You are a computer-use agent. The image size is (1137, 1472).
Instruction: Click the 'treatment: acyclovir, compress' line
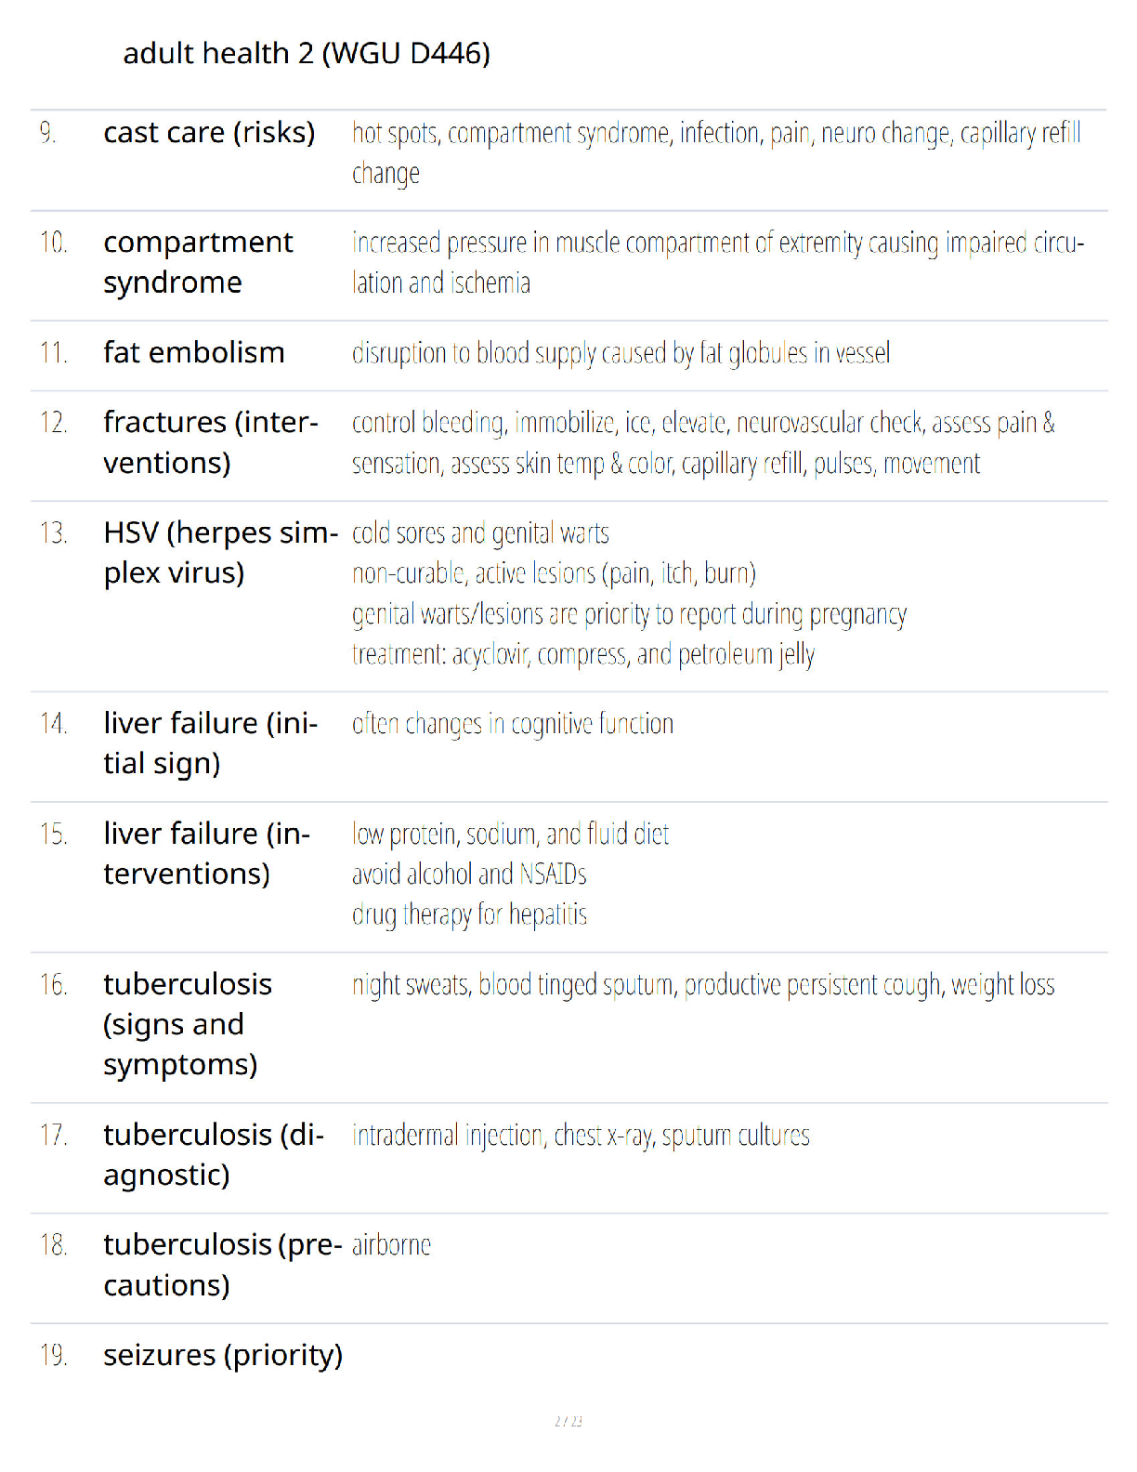[x=583, y=655]
